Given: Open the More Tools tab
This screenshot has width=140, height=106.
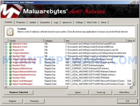Looking at the screenshot, I should point(92,22).
